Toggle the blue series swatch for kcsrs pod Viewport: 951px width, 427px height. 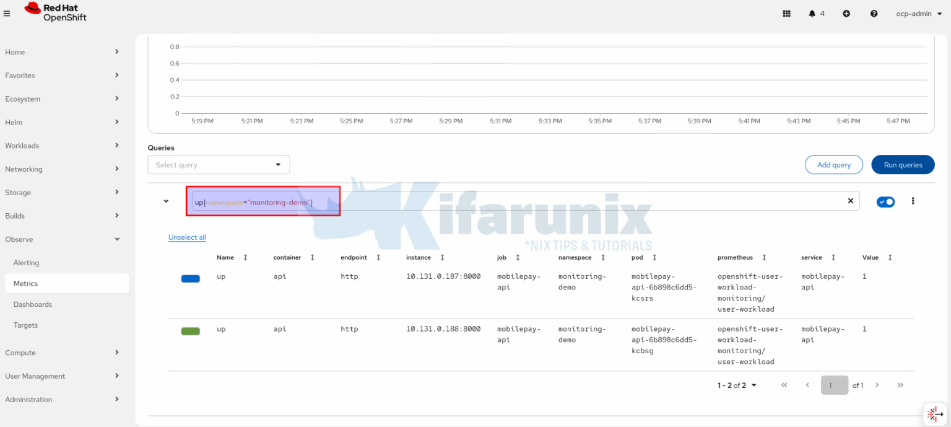190,279
